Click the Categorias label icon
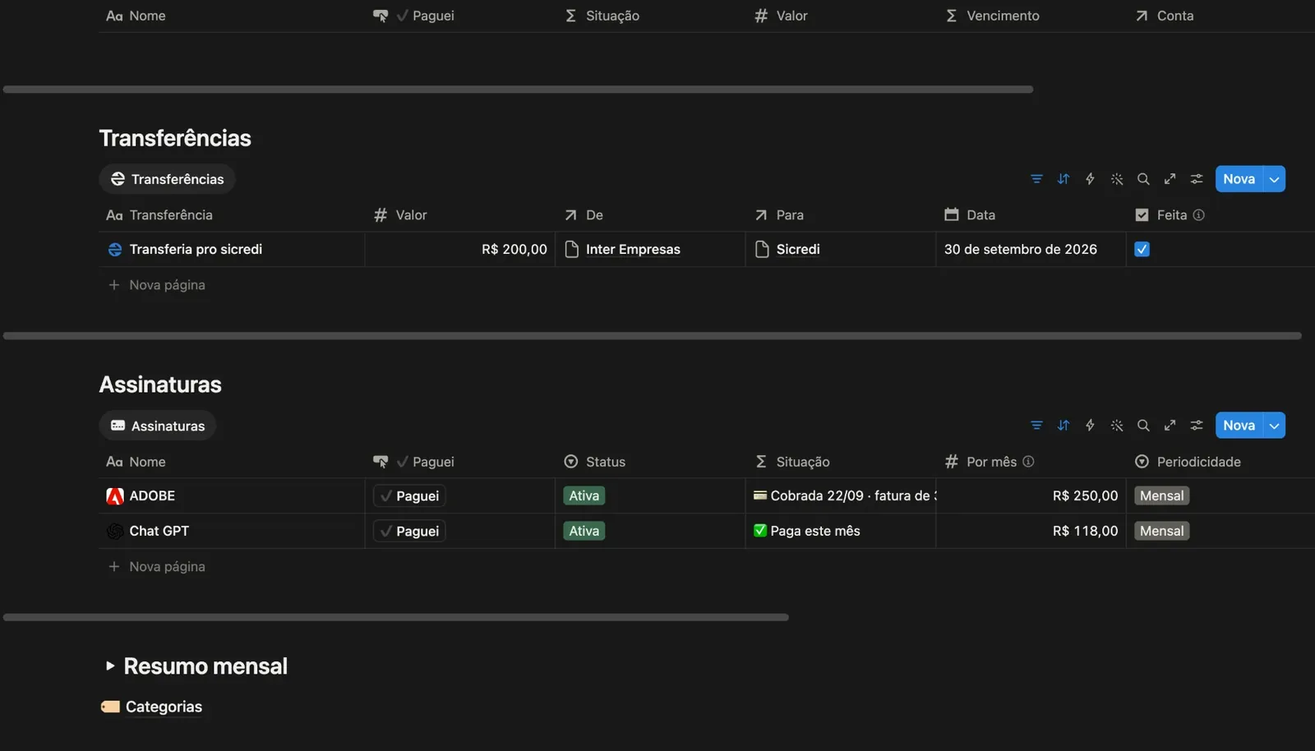The width and height of the screenshot is (1315, 751). (110, 707)
